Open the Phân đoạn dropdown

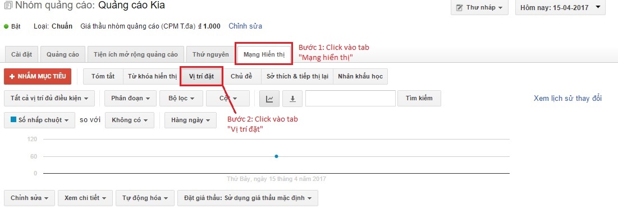[130, 99]
